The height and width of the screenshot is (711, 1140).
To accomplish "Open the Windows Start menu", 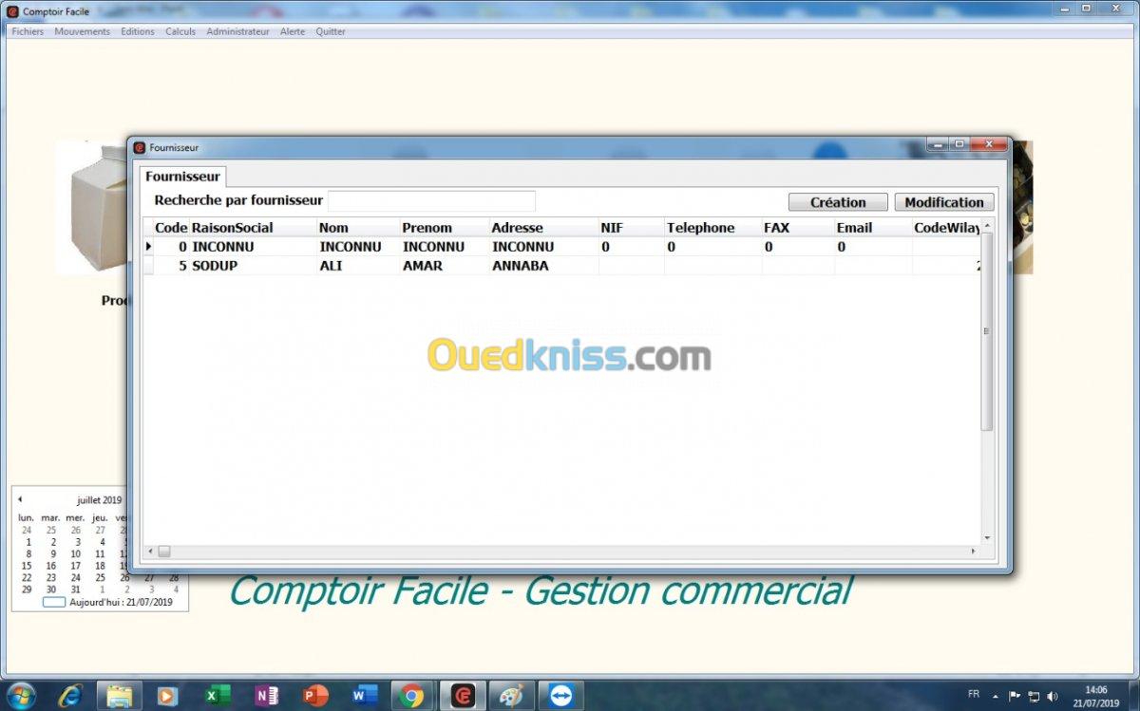I will point(21,696).
